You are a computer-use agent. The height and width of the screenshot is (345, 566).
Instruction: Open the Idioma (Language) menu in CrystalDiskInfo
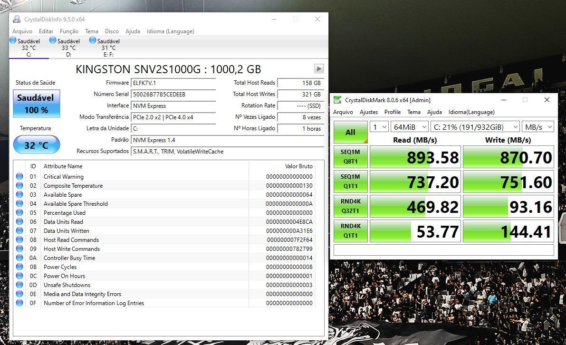click(171, 31)
